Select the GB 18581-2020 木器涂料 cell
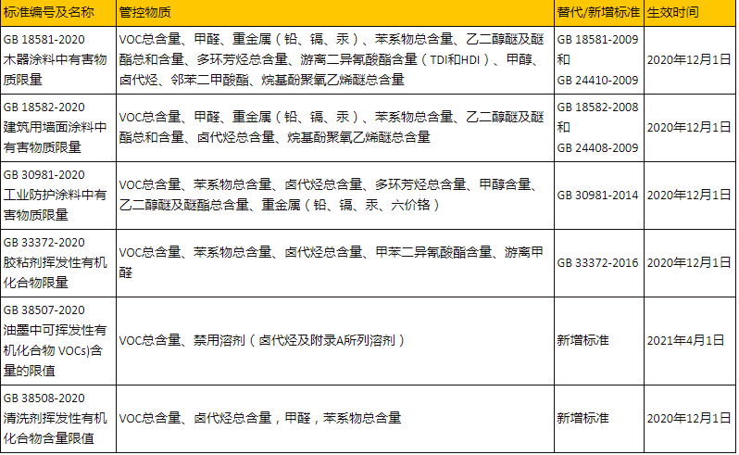This screenshot has width=739, height=455. (x=58, y=60)
